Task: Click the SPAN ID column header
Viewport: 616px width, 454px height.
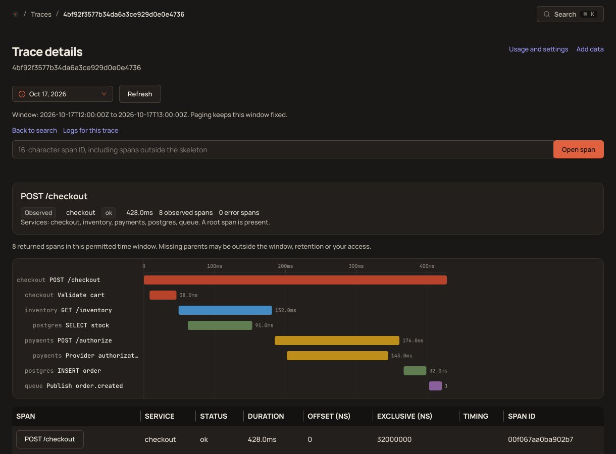Action: tap(522, 416)
